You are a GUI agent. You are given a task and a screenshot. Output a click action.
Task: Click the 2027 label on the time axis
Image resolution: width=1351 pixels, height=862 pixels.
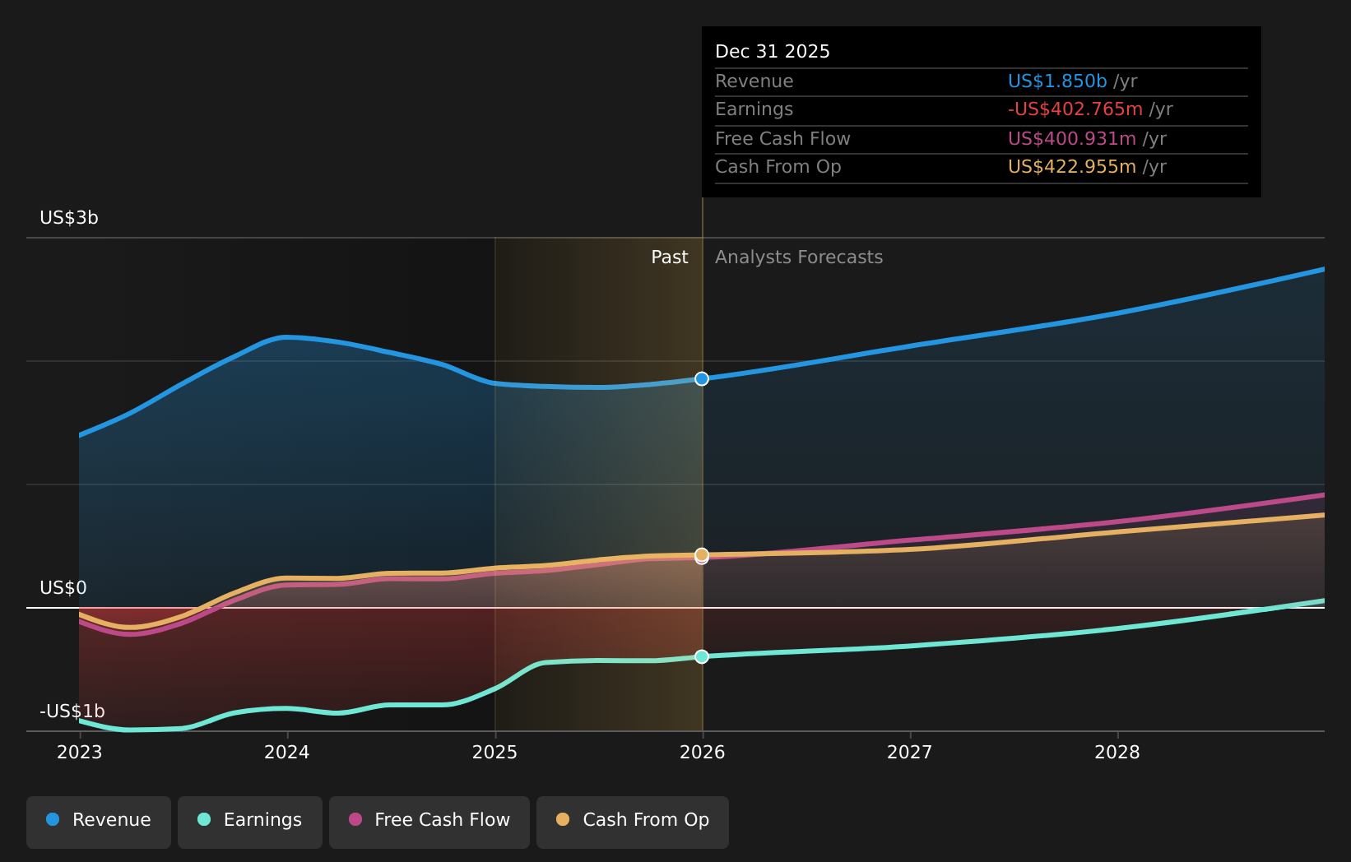[910, 752]
